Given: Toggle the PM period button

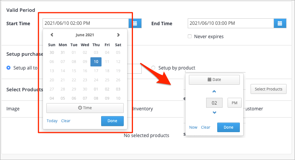Looking at the screenshot, I should pos(234,103).
